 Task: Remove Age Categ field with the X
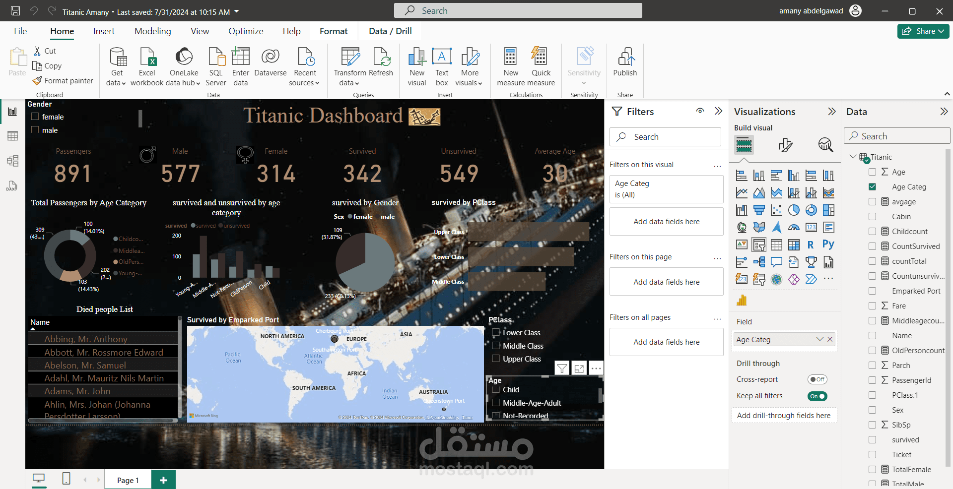(830, 339)
